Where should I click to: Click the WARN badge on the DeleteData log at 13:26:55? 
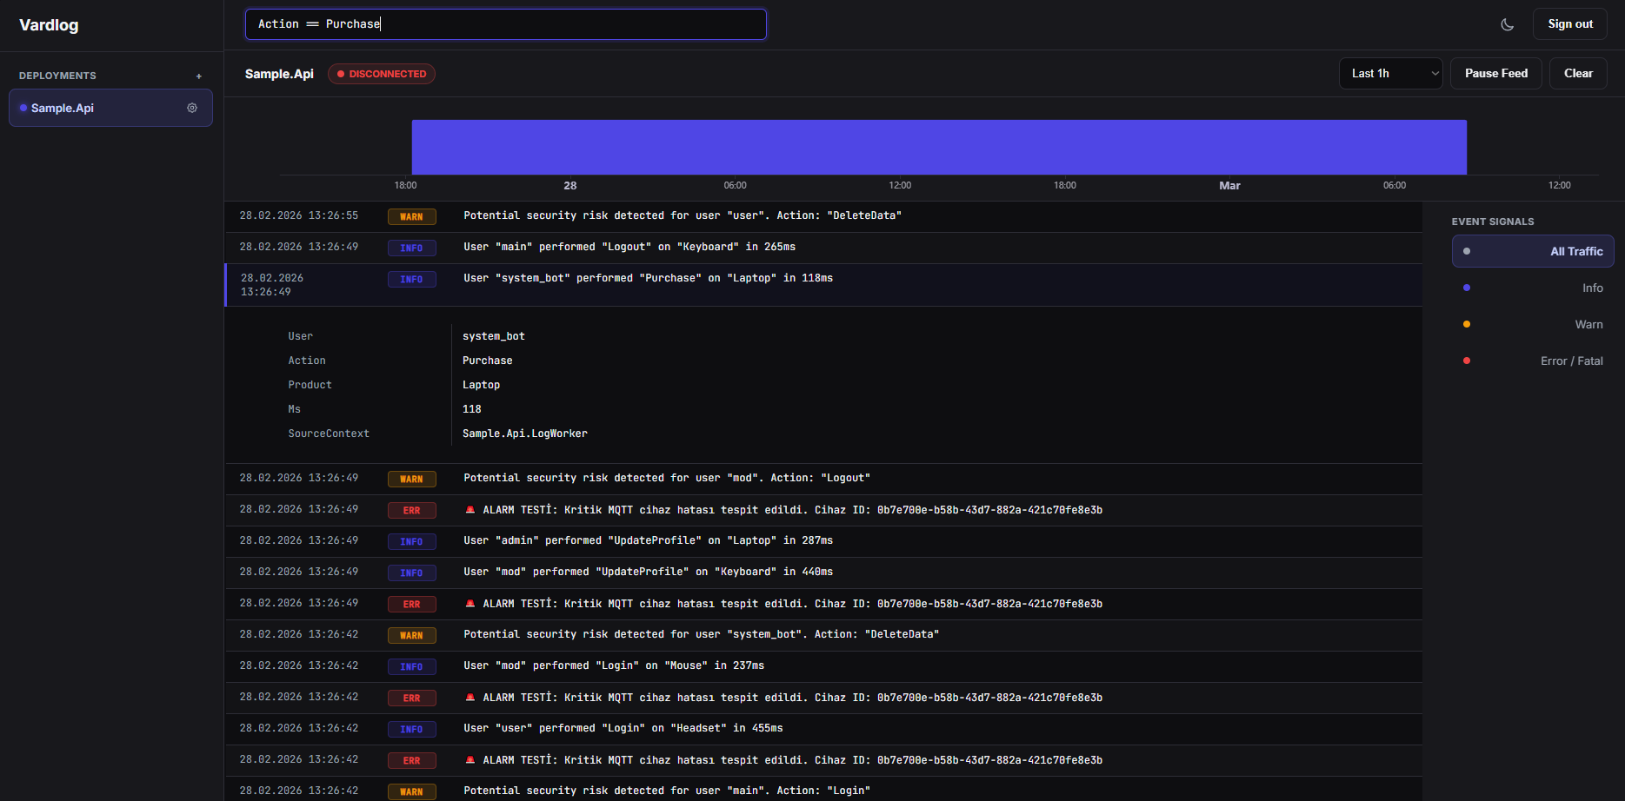pos(411,216)
